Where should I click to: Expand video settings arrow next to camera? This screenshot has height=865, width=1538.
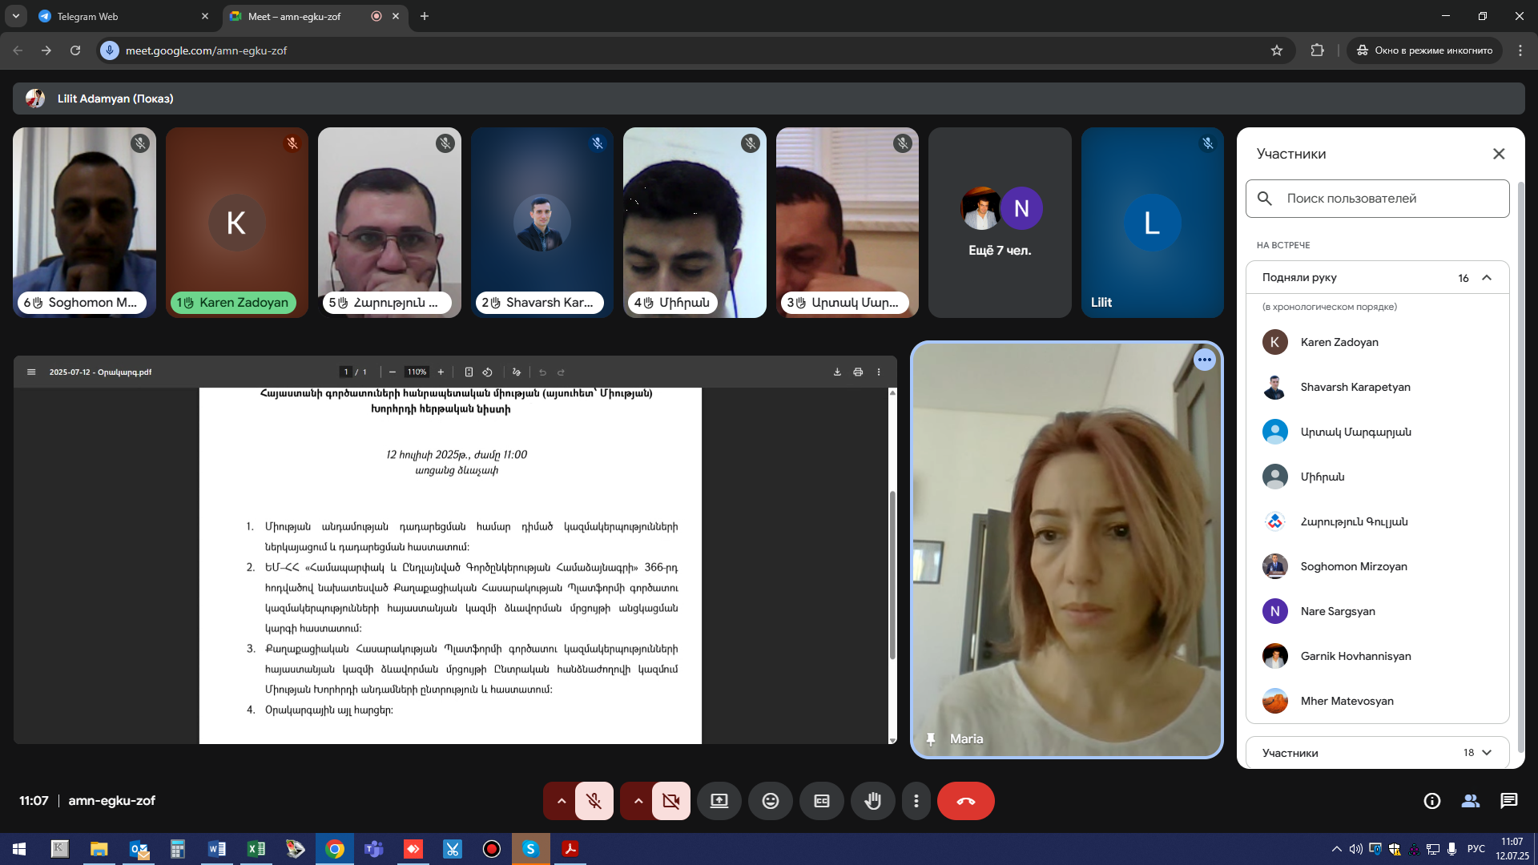click(638, 801)
